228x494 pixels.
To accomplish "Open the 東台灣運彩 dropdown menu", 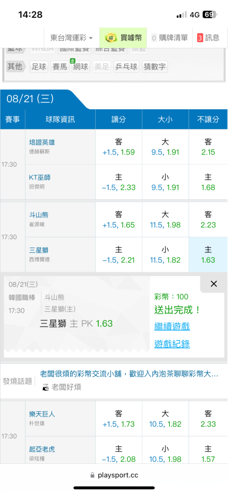I will [x=72, y=38].
